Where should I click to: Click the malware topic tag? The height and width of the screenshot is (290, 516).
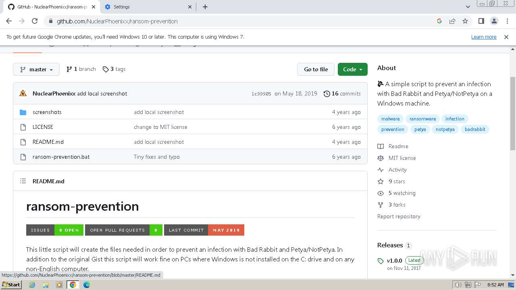391,119
